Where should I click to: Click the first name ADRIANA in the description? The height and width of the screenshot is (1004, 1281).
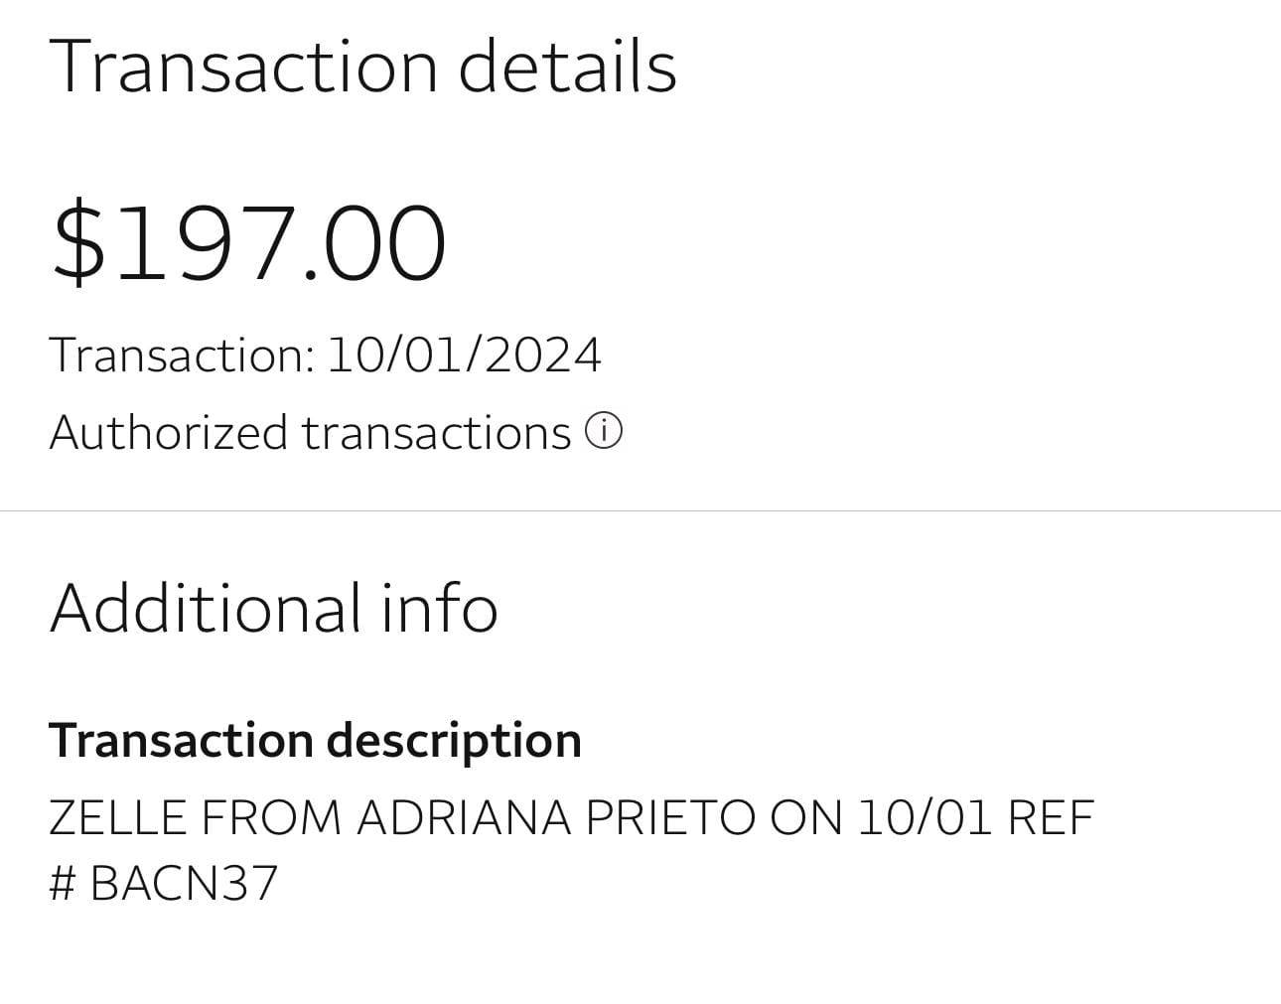pos(463,818)
